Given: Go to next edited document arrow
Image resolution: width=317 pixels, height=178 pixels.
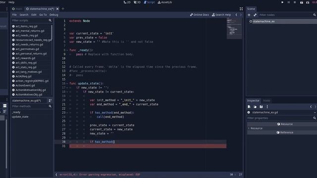Looking at the screenshot, I should [241, 15].
